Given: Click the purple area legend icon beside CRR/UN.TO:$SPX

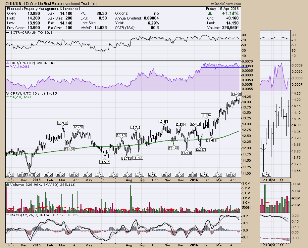Looking at the screenshot, I should 8,63.
